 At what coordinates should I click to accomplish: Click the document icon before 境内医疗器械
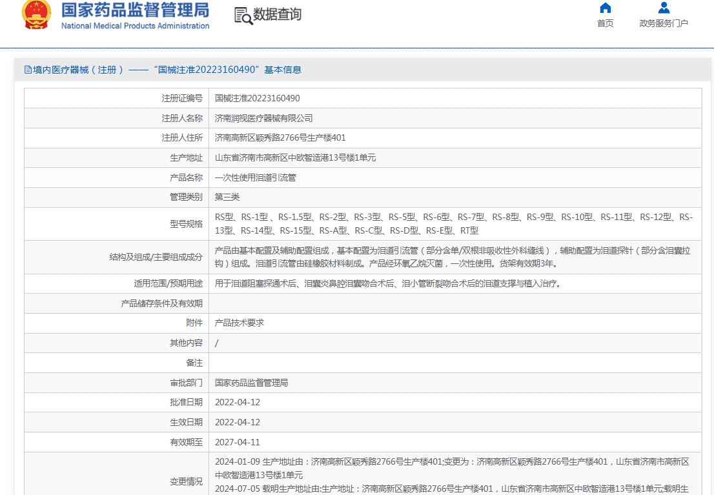tap(28, 70)
